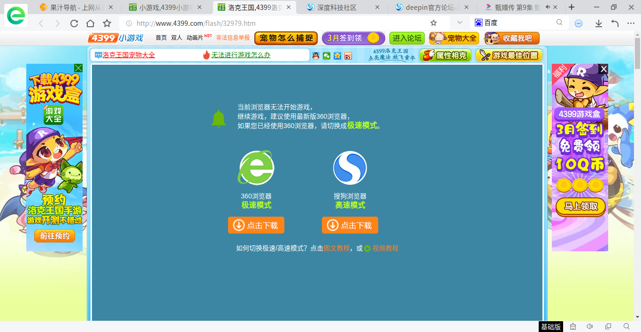Click the 进入论坛 green button
The width and height of the screenshot is (641, 332).
pyautogui.click(x=407, y=38)
